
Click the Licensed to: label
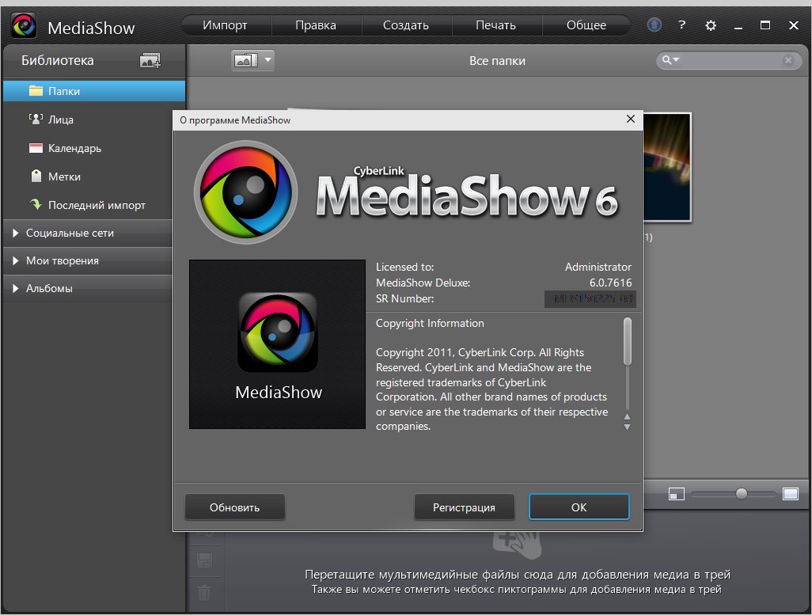coord(405,267)
